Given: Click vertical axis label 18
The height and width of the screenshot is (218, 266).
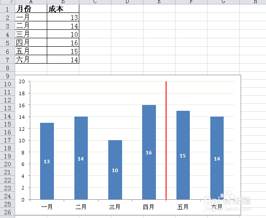Looking at the screenshot, I should pos(22,93).
